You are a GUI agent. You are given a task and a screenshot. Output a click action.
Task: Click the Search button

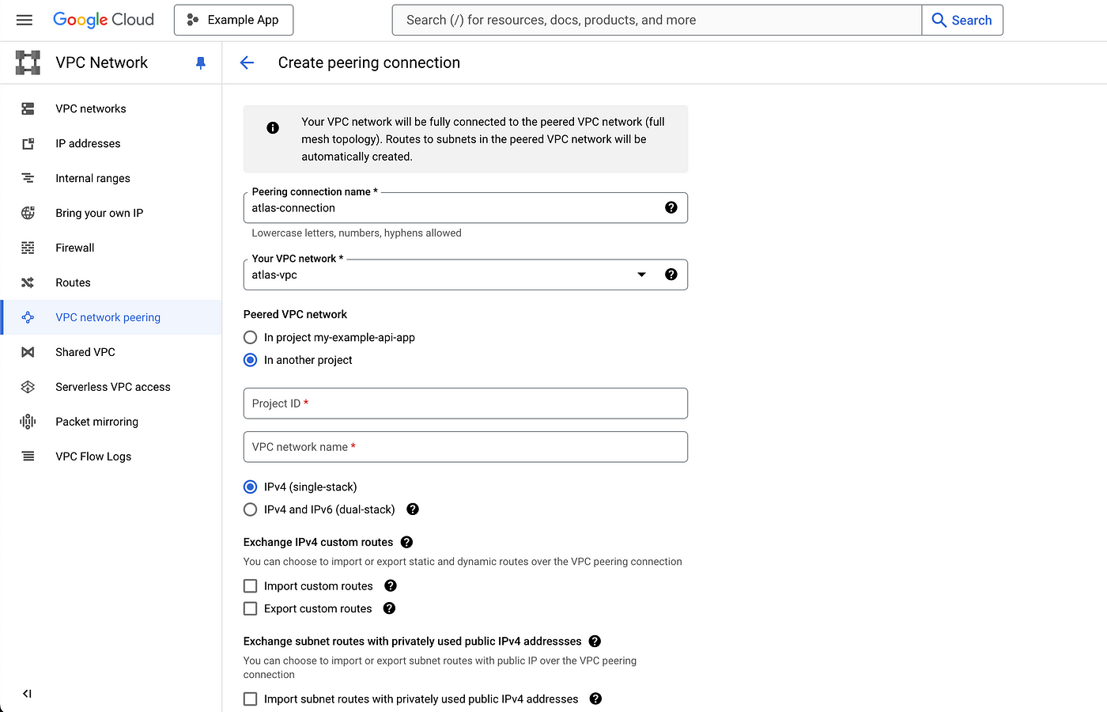[962, 20]
